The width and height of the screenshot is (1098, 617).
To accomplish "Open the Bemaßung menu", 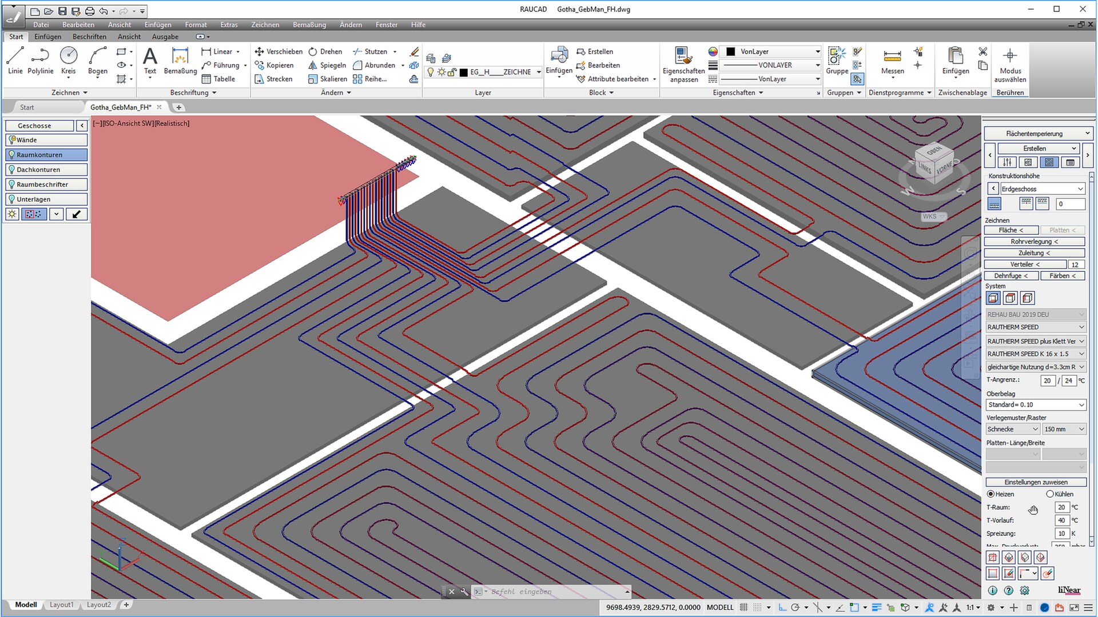I will 309,25.
